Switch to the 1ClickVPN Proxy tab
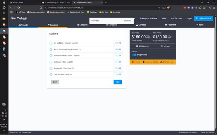This screenshot has width=217, height=135. (x=56, y=2)
